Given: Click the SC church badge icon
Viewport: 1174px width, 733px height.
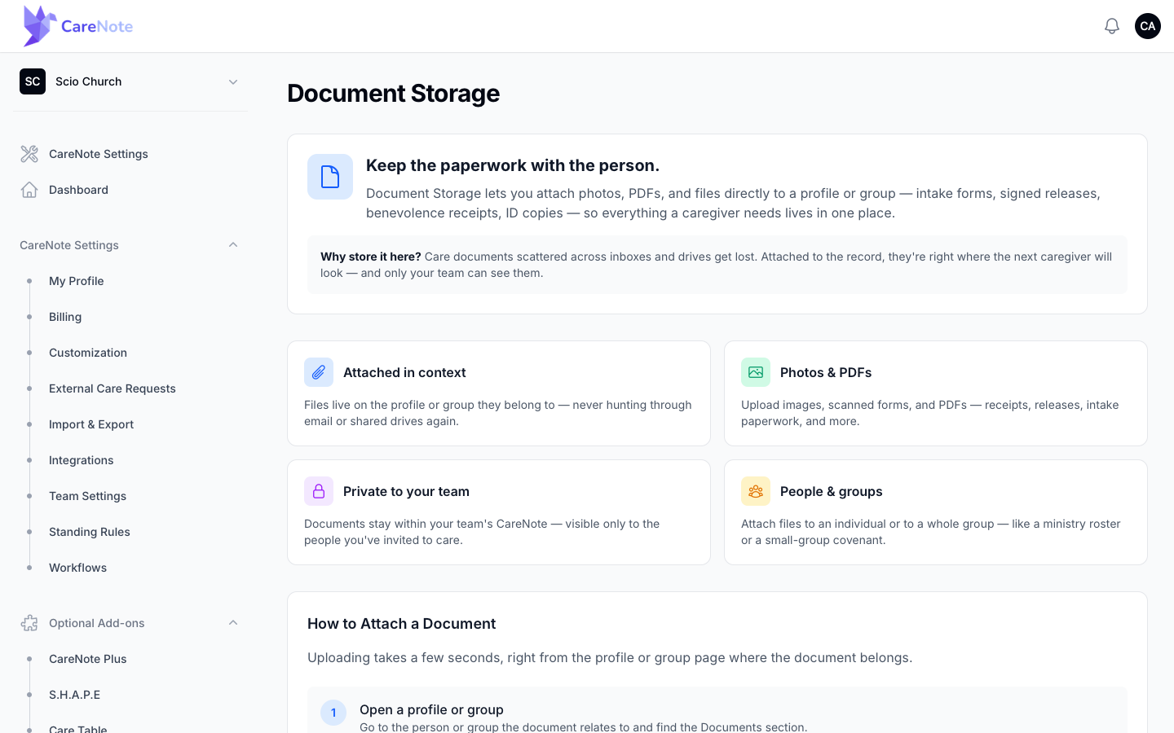Looking at the screenshot, I should 33,81.
